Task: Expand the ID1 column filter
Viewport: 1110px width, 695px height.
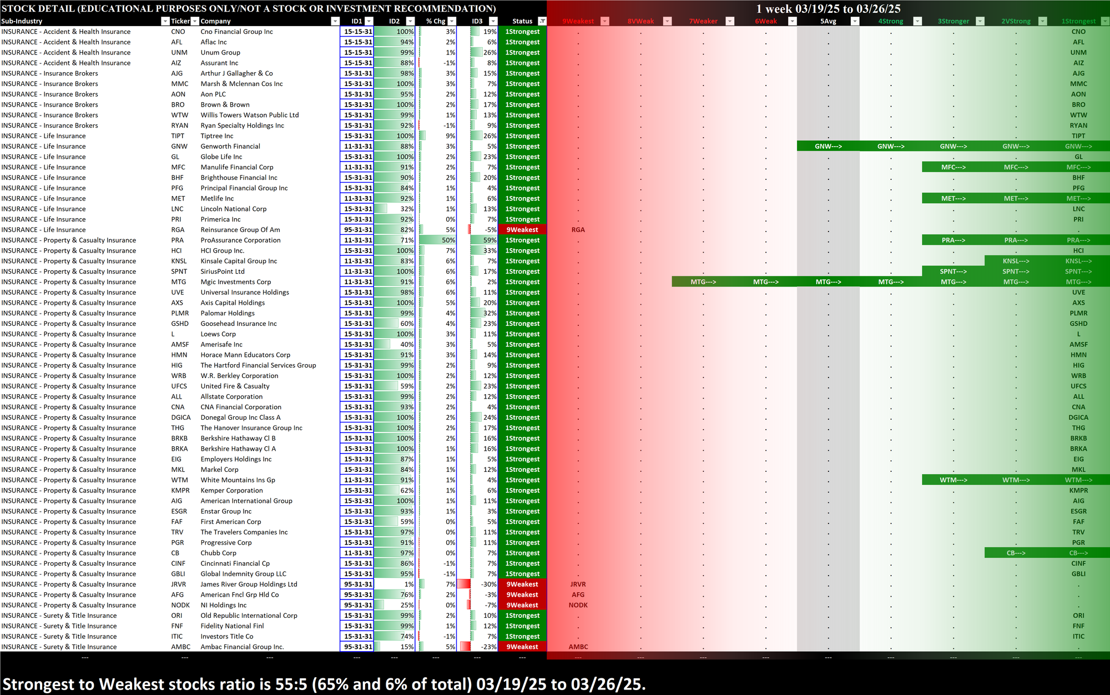Action: point(369,21)
